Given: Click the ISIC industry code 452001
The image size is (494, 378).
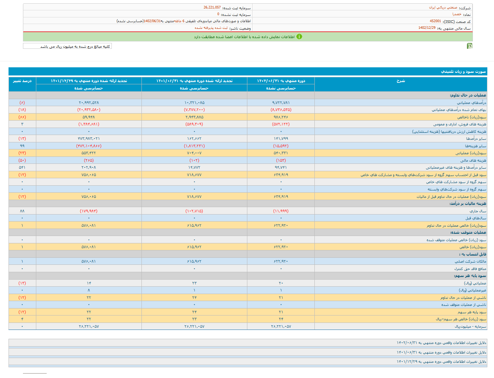Looking at the screenshot, I should click(435, 21).
